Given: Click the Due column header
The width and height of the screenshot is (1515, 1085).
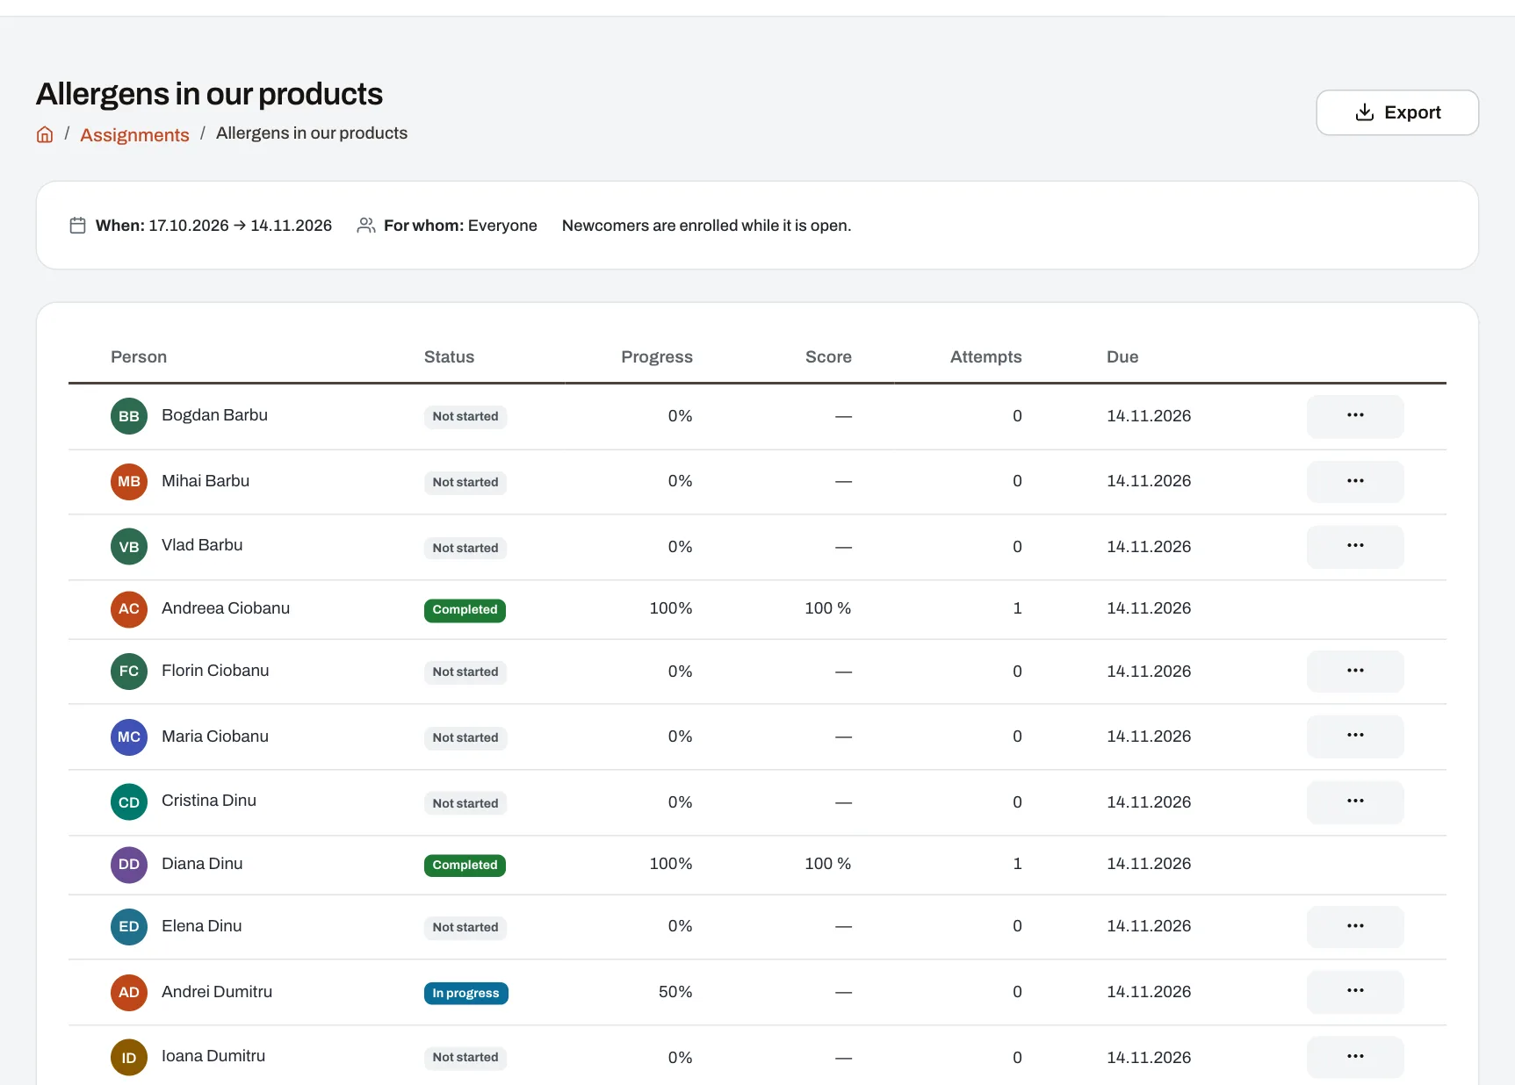Looking at the screenshot, I should click(1122, 356).
